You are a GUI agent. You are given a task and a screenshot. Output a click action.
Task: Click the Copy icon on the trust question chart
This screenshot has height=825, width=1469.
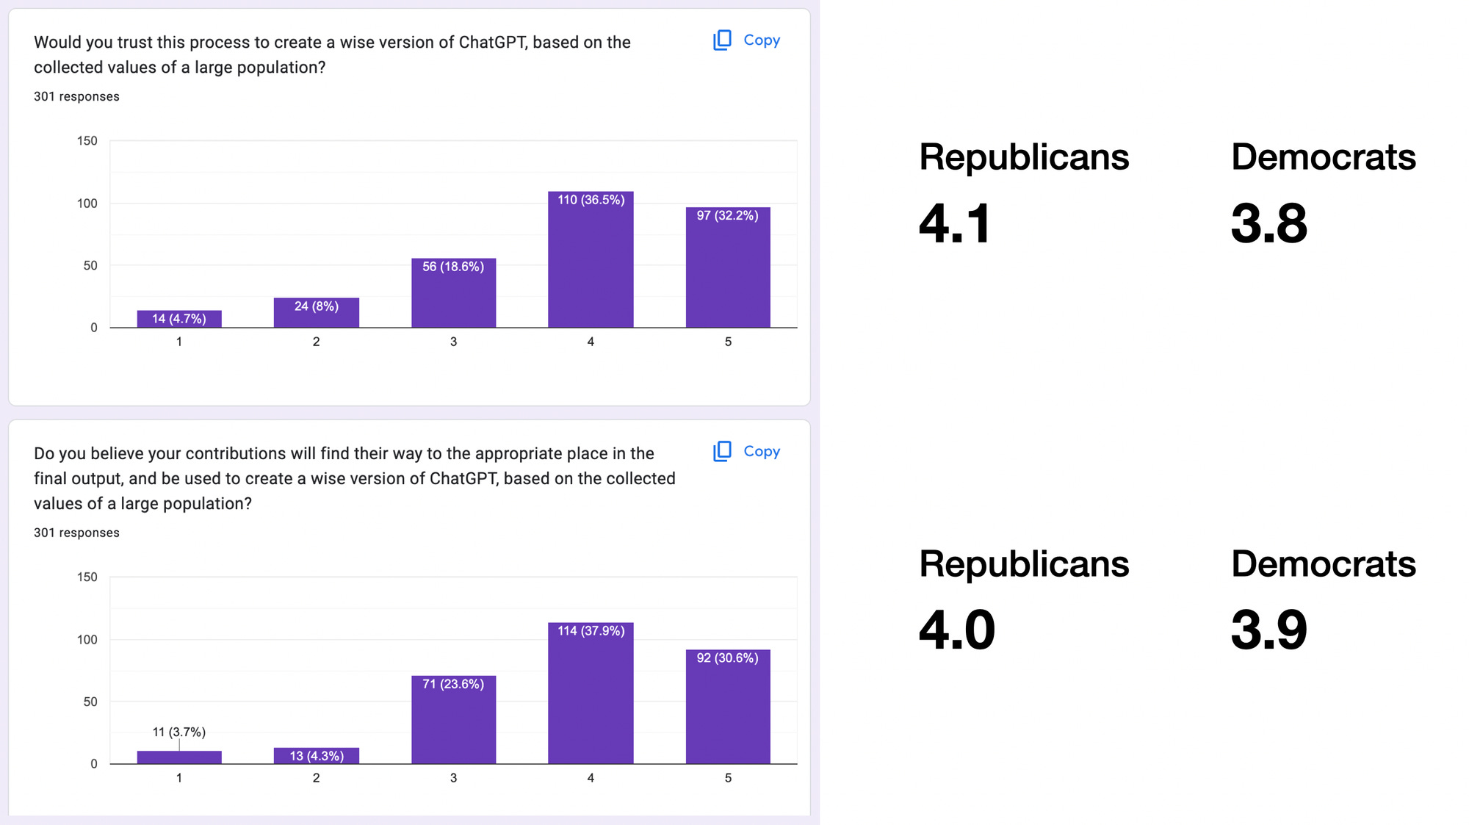point(723,40)
